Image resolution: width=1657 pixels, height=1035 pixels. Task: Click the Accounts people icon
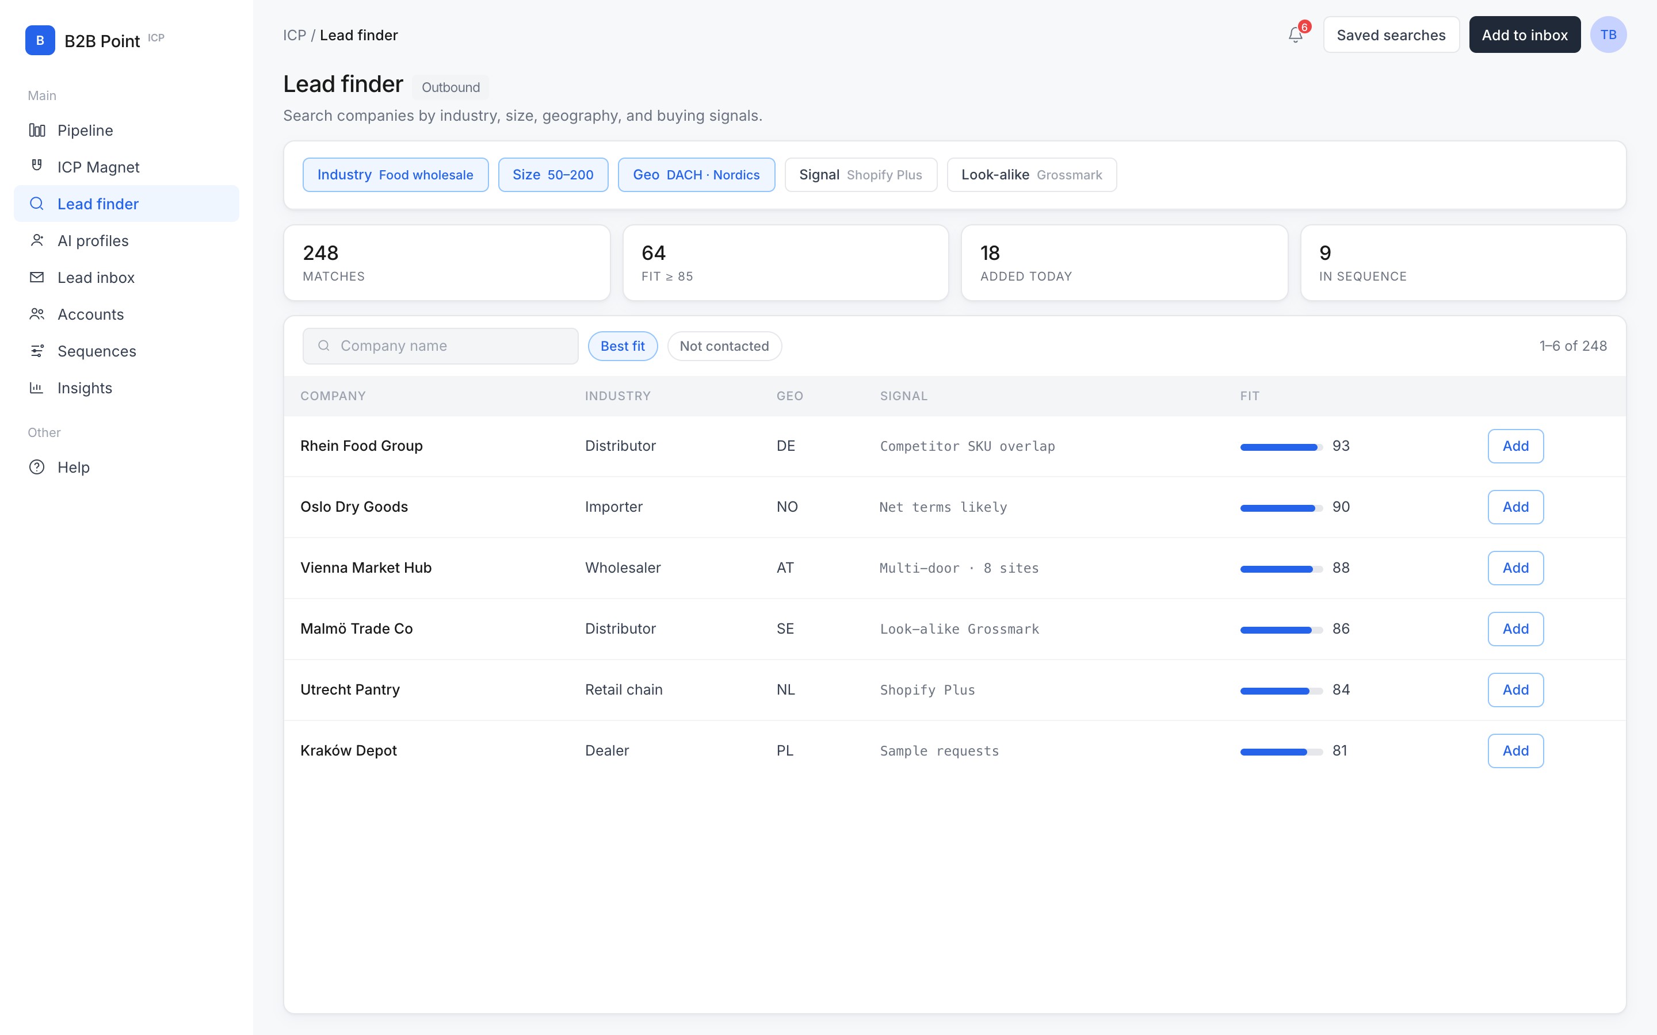(x=37, y=314)
